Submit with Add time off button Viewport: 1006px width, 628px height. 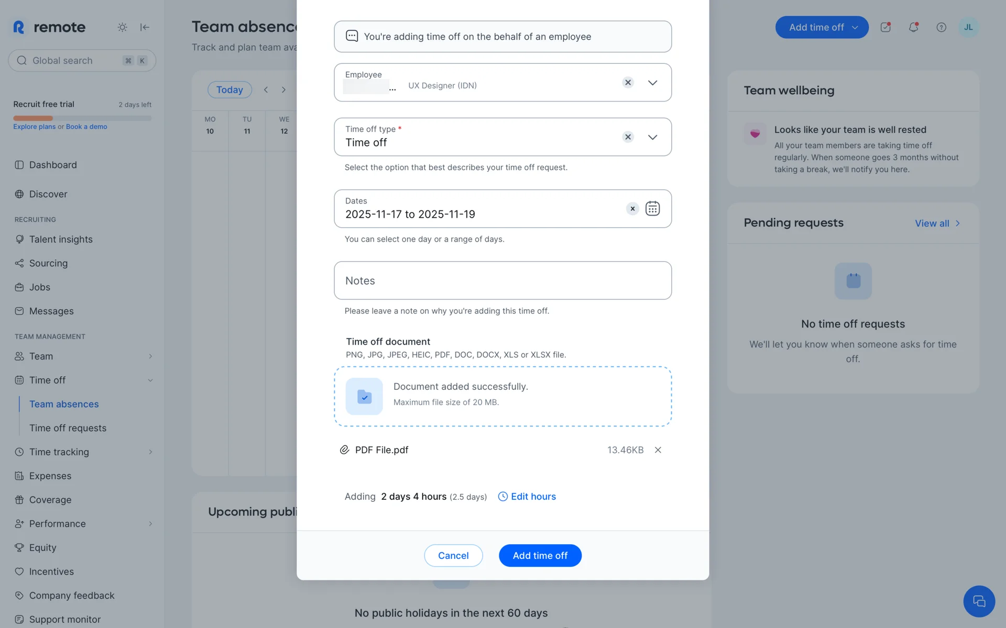(540, 556)
